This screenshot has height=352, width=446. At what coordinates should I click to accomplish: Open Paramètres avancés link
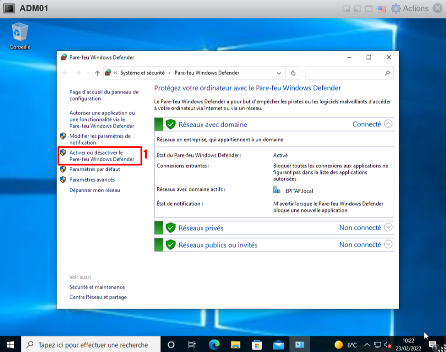92,180
